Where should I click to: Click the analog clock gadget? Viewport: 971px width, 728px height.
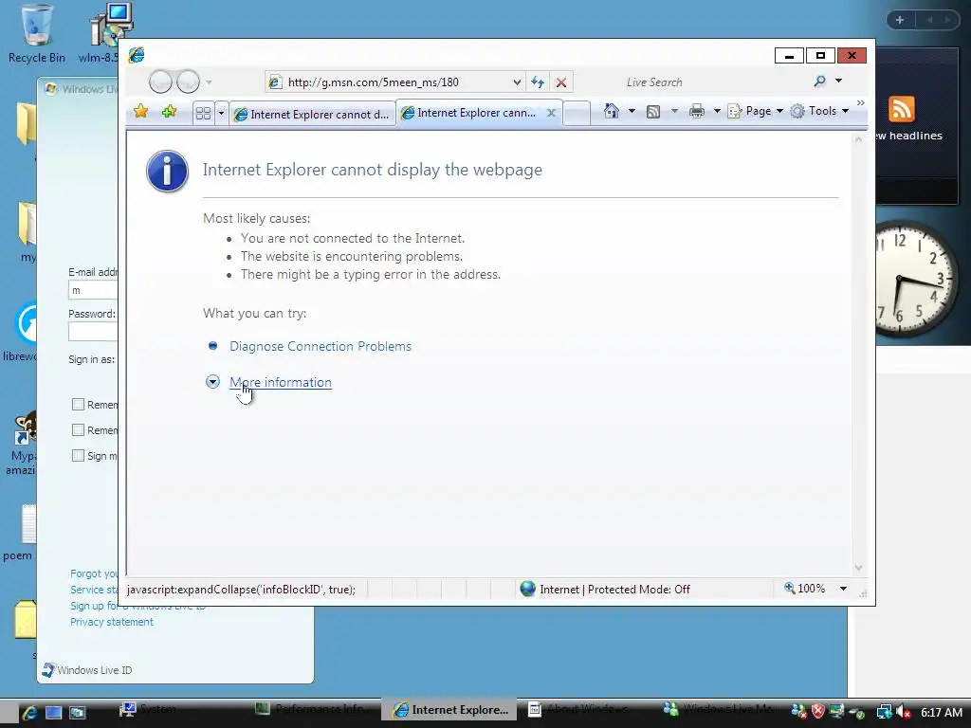tap(917, 279)
